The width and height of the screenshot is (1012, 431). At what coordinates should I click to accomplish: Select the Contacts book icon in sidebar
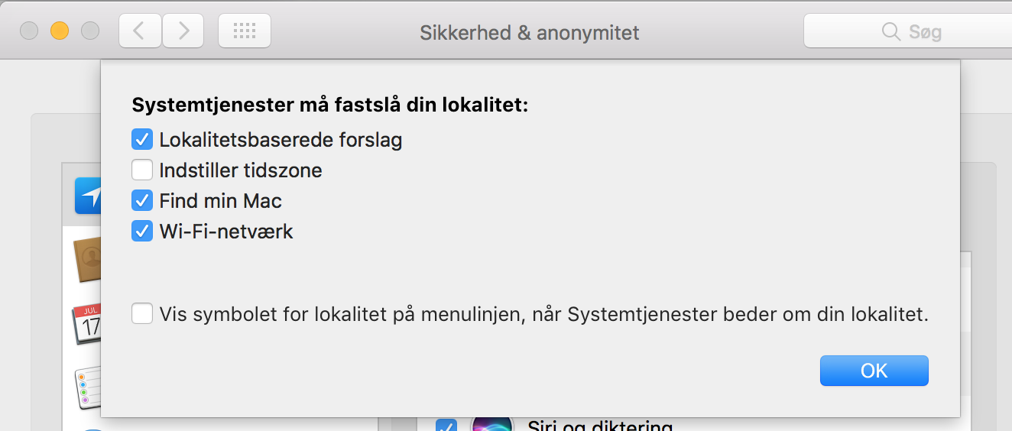tap(87, 260)
